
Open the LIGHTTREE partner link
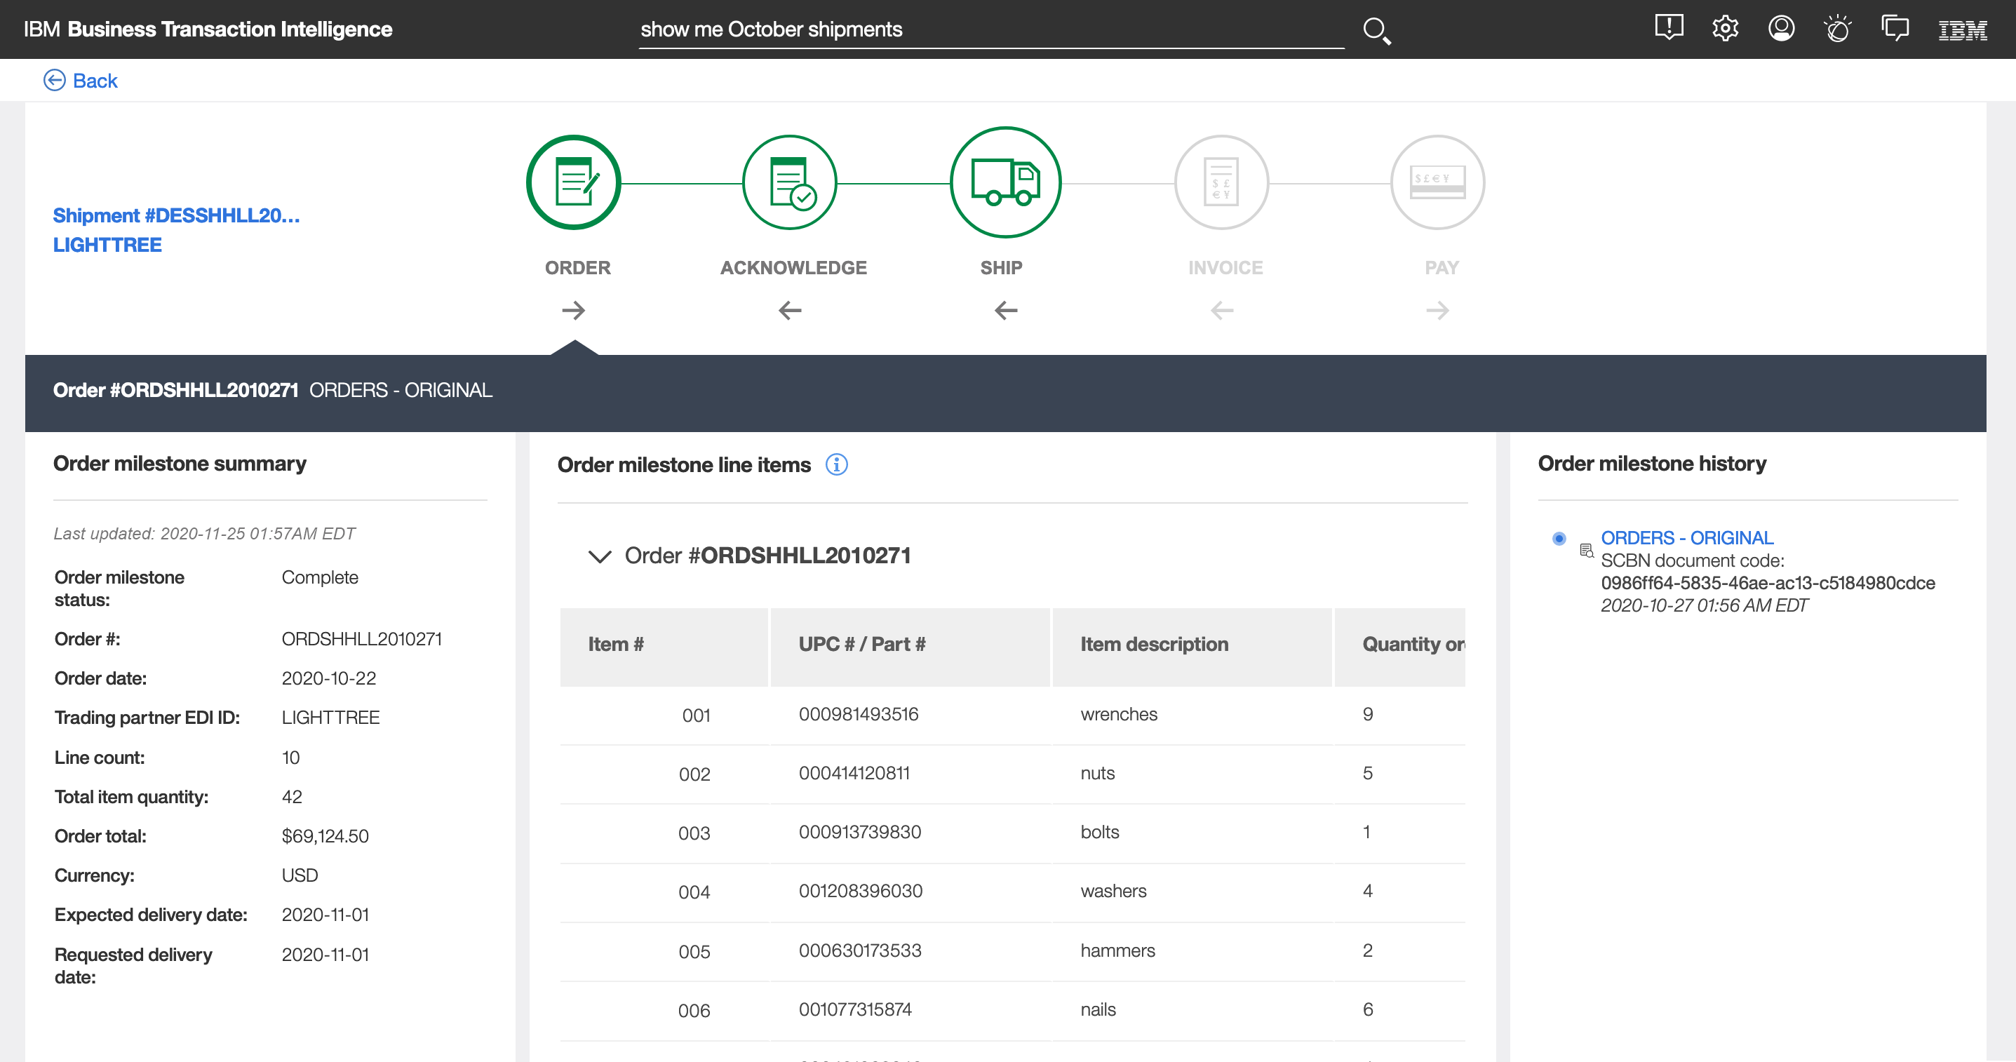coord(107,245)
